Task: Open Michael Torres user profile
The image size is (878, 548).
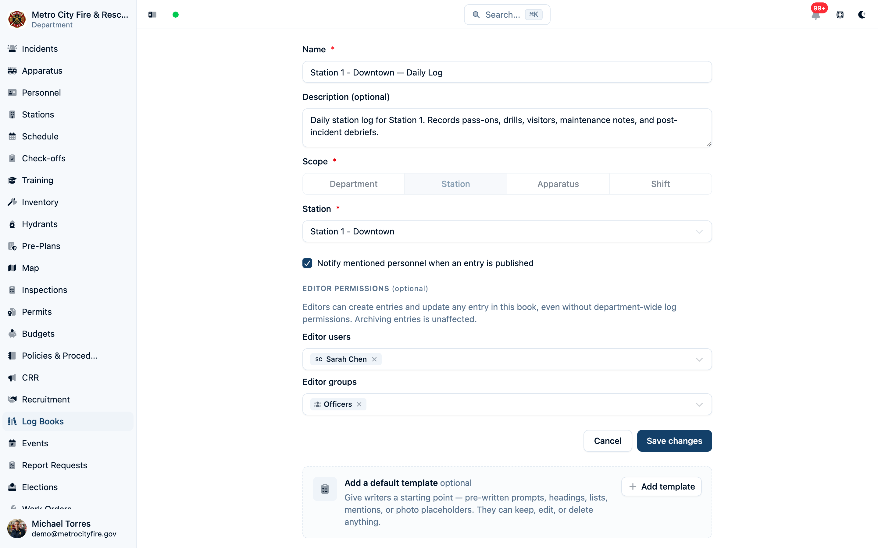Action: click(x=68, y=528)
